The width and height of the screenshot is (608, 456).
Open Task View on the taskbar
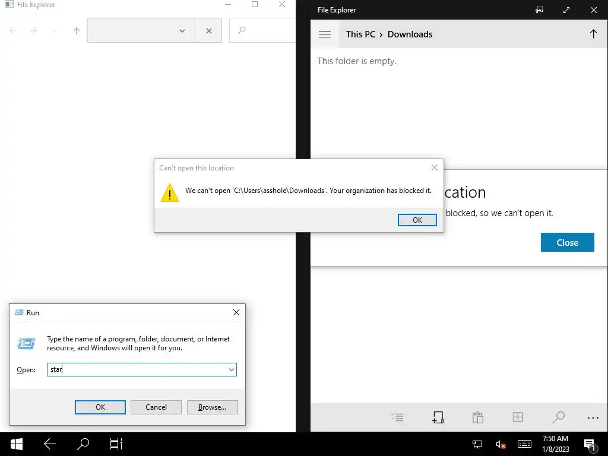click(116, 444)
